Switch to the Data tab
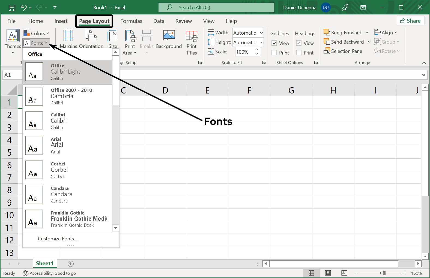The image size is (430, 278). tap(159, 21)
